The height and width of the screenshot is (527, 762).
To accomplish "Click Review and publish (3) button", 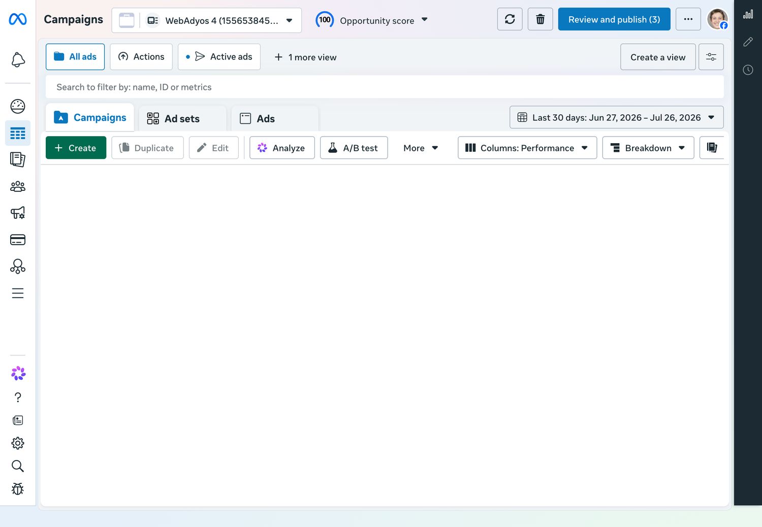I will click(614, 19).
